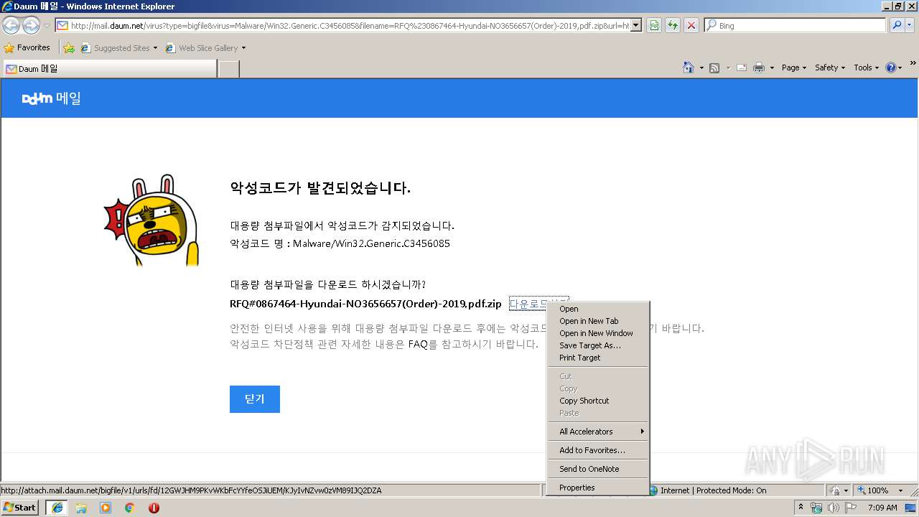The width and height of the screenshot is (919, 517).
Task: Show hidden tray icons arrow
Action: click(801, 507)
